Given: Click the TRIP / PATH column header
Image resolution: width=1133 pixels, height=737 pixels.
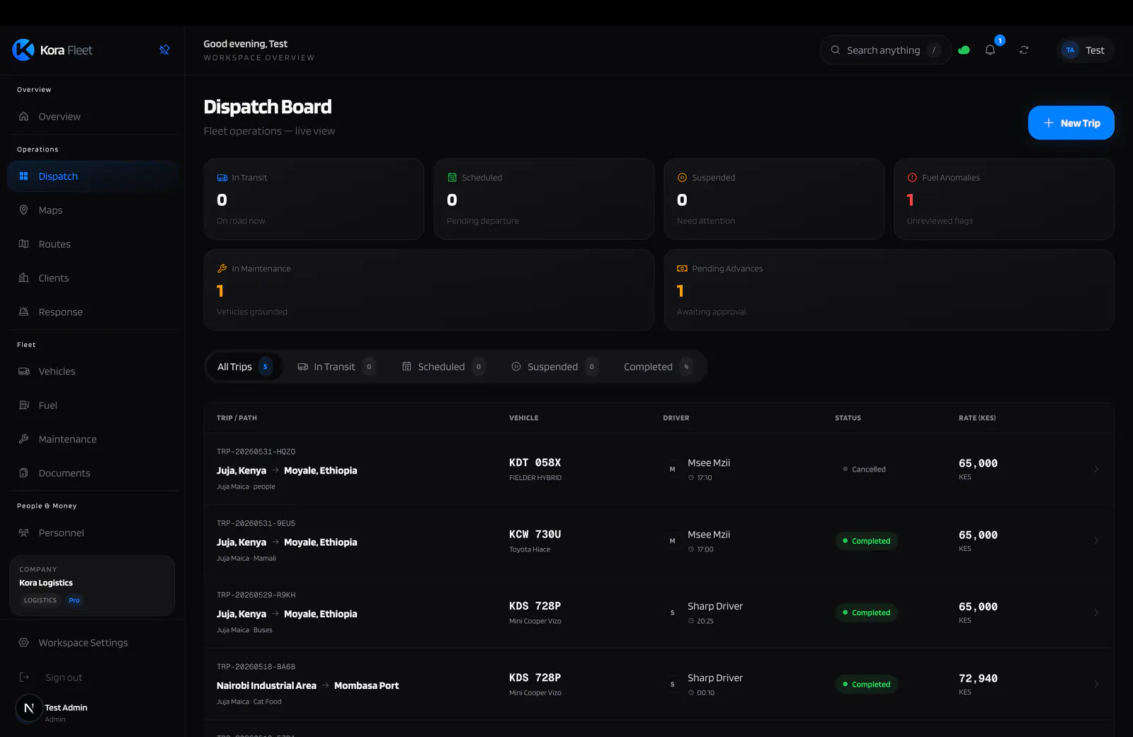Looking at the screenshot, I should pyautogui.click(x=237, y=418).
